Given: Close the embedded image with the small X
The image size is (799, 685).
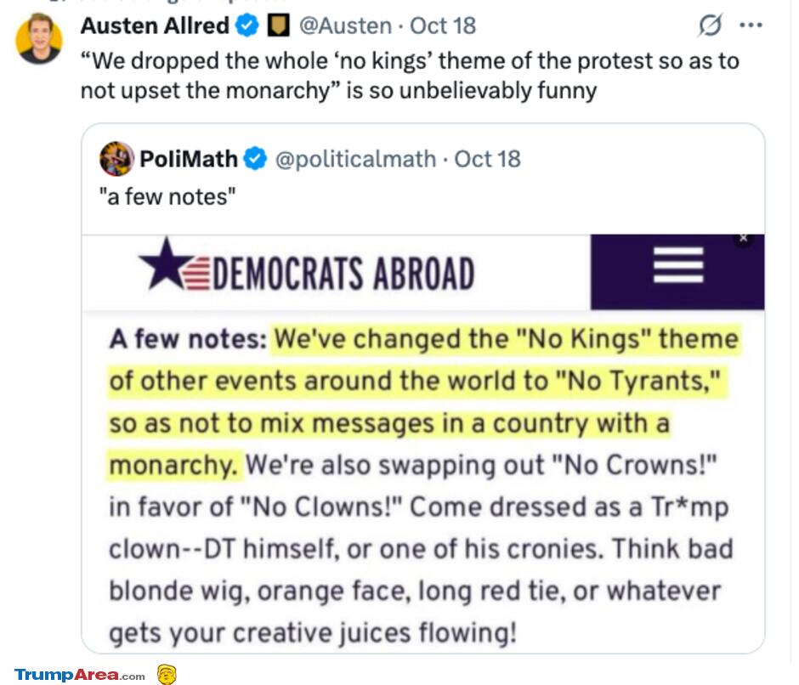Looking at the screenshot, I should [x=743, y=239].
